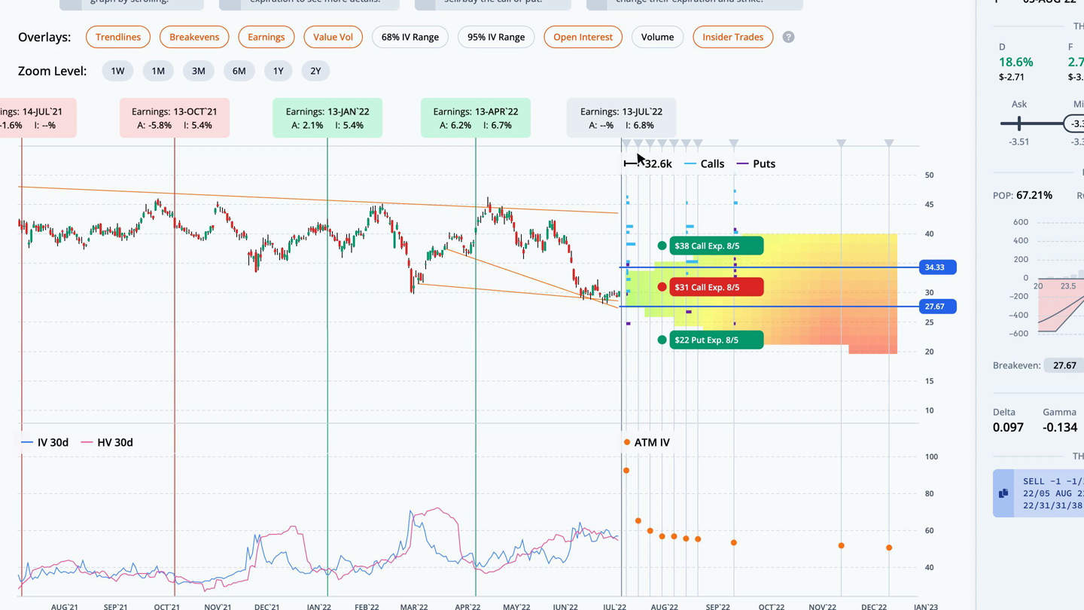Click the green dot of the $22 Put leg

pyautogui.click(x=662, y=340)
